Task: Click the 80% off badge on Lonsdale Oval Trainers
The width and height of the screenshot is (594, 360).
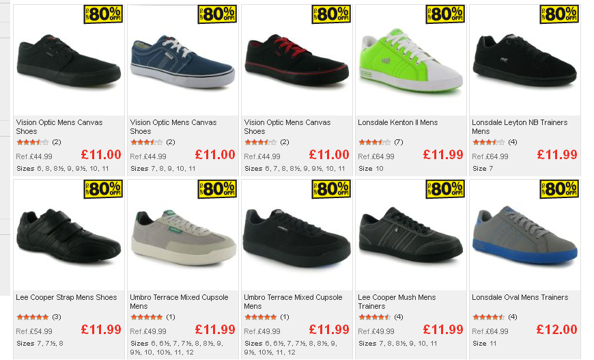Action: coord(559,189)
